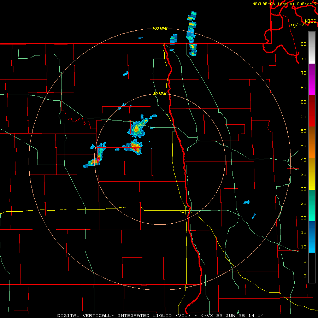
Task: Pick the orange segment of the color bar
Action: (x=312, y=142)
